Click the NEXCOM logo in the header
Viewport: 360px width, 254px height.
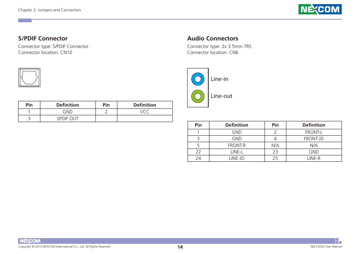coord(320,9)
